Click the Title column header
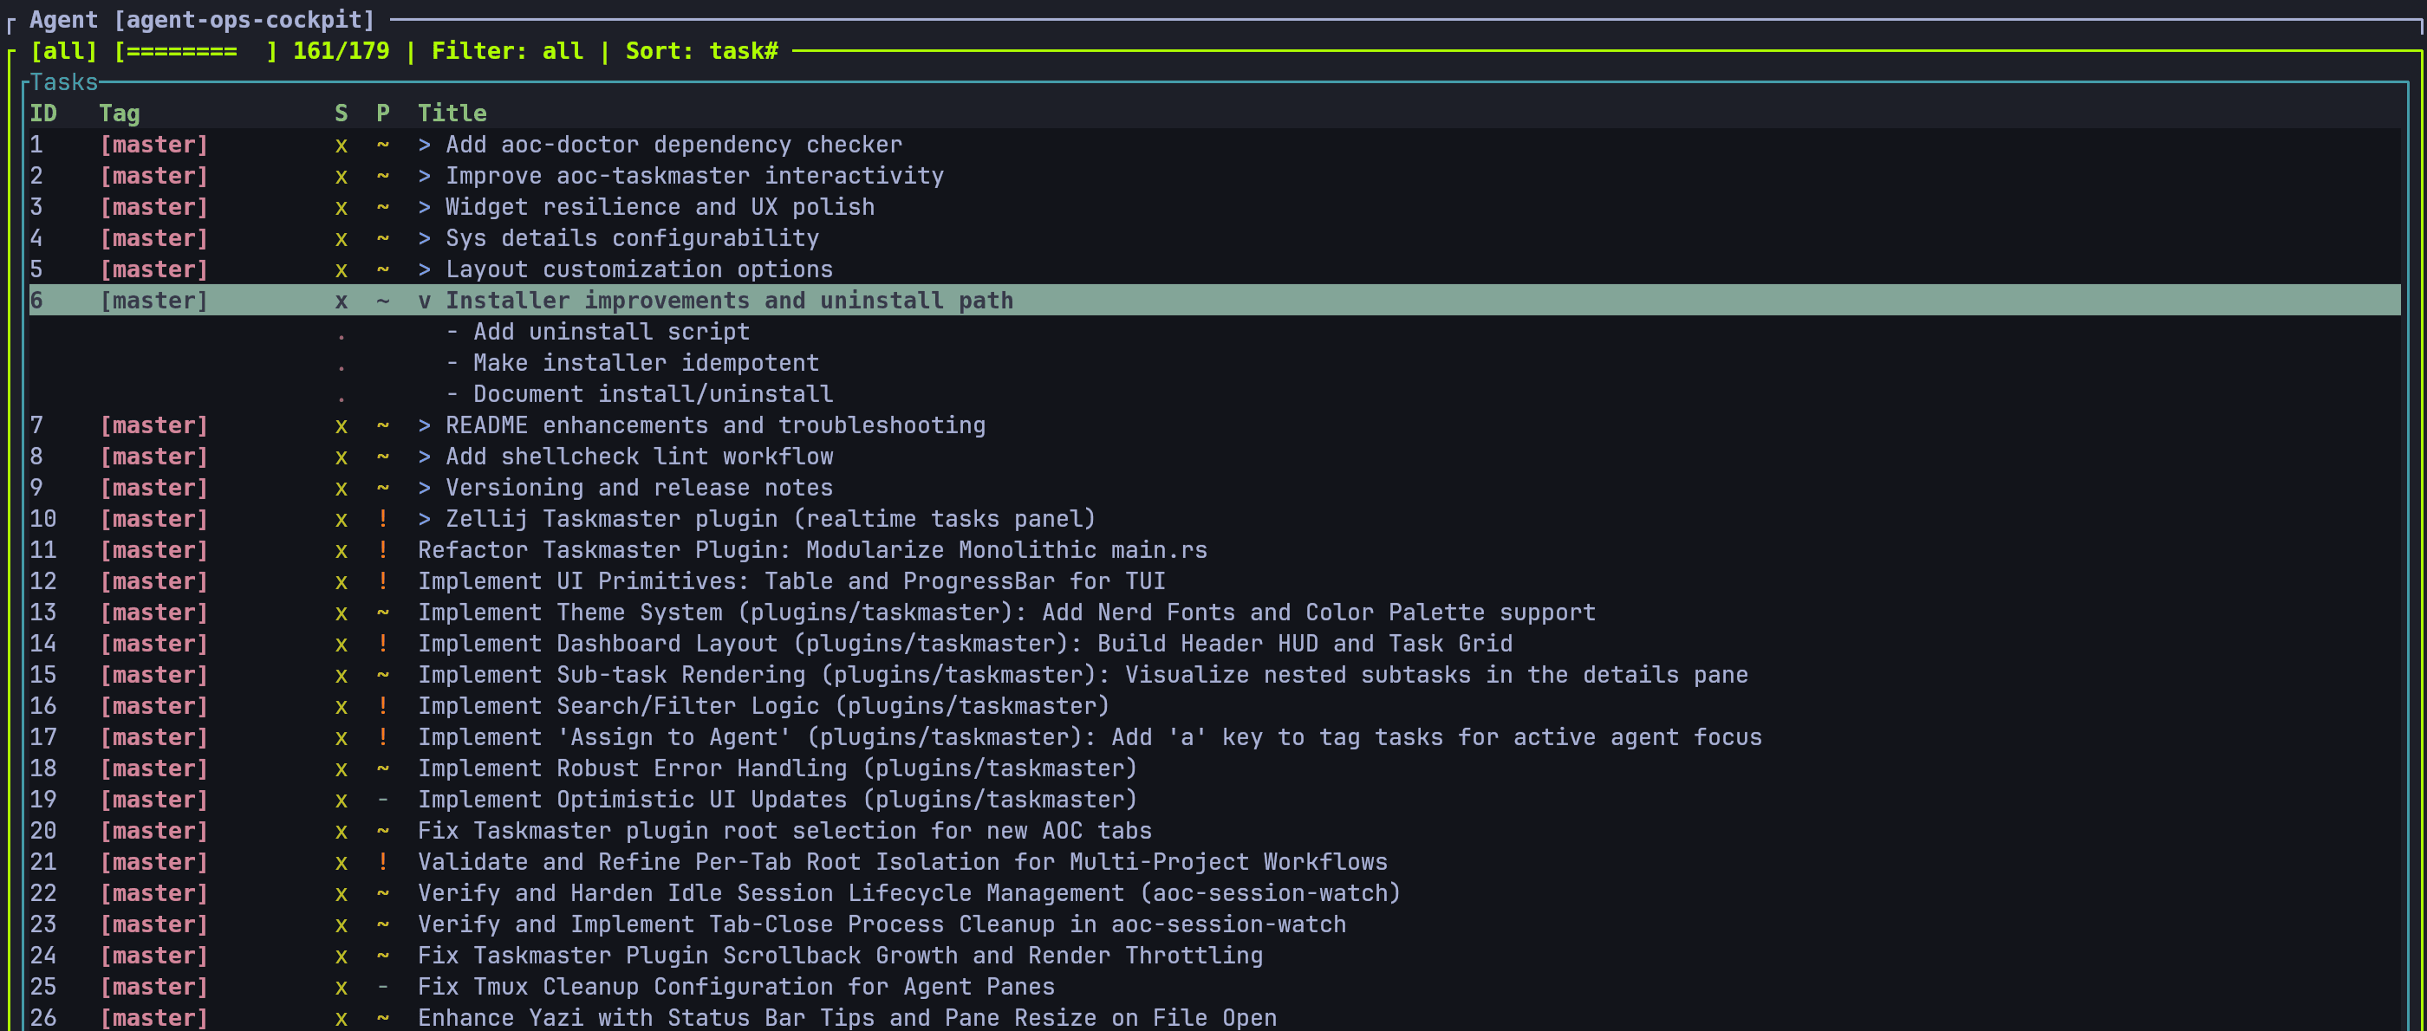Viewport: 2427px width, 1031px height. (452, 113)
